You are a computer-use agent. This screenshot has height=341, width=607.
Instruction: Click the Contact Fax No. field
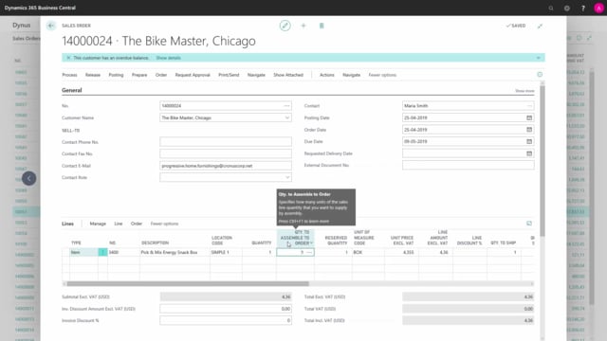pyautogui.click(x=226, y=153)
